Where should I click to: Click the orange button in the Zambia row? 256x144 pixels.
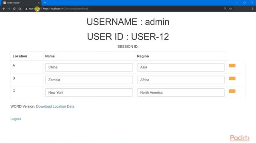[232, 78]
